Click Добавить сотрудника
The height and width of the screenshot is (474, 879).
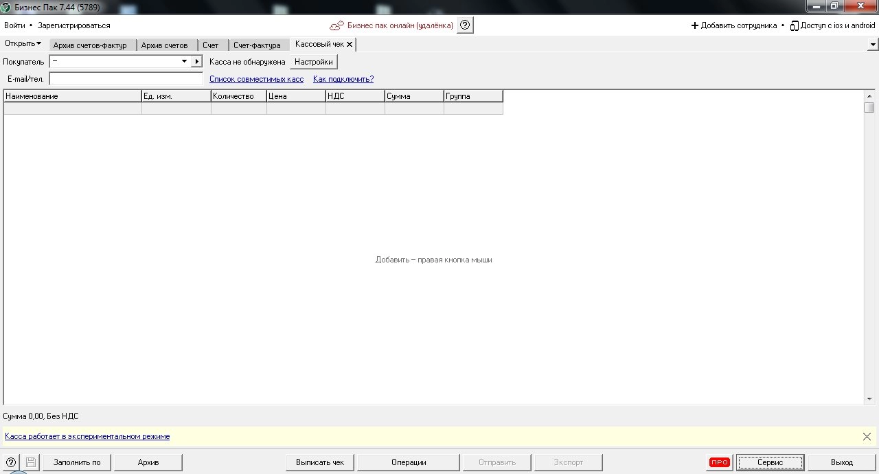[739, 25]
